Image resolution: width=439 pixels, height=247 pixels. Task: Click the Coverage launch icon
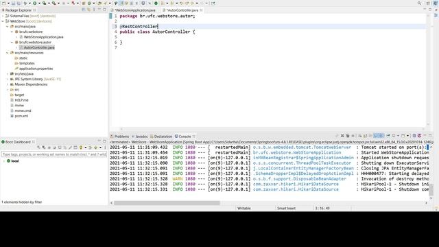[x=44, y=3]
